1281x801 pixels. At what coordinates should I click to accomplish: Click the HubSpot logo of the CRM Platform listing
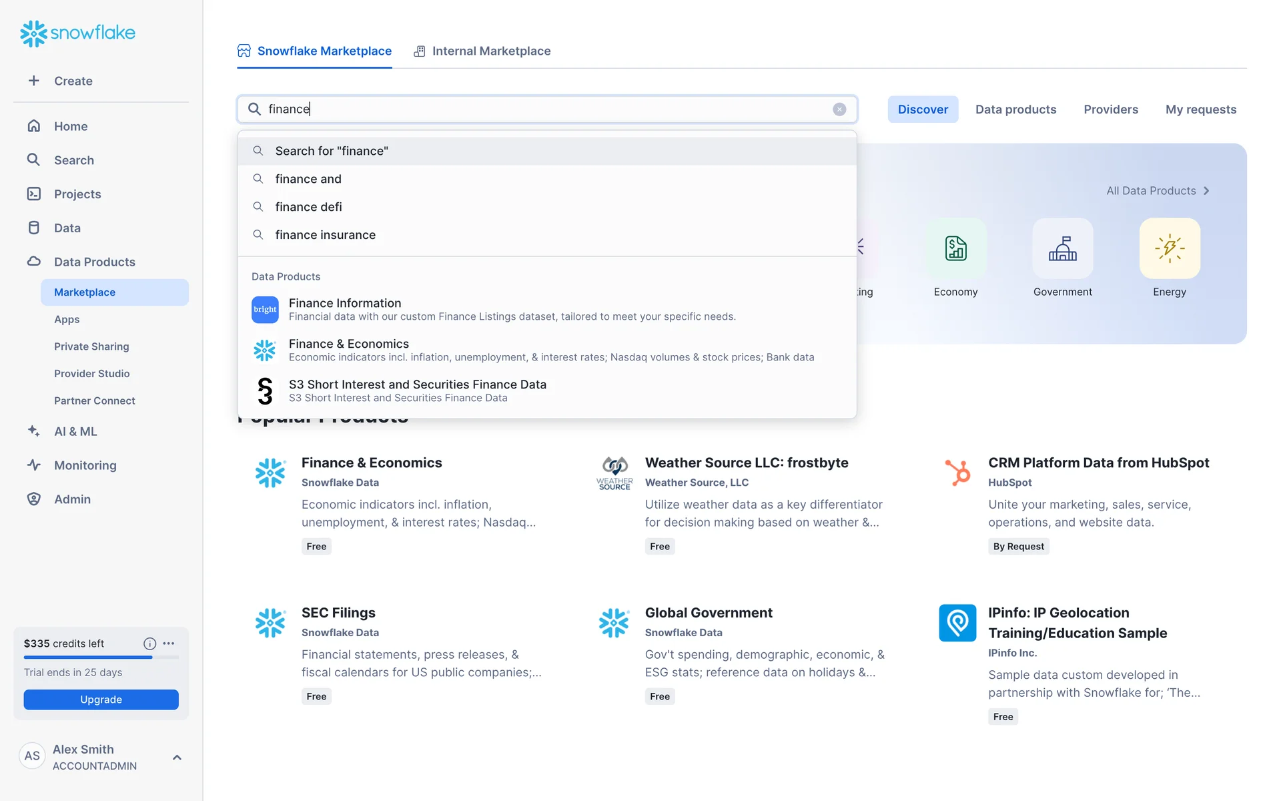(957, 472)
